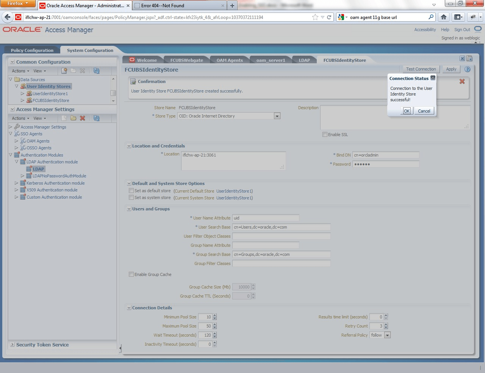Increase the Wait Timeout seconds stepper
This screenshot has width=485, height=373.
(x=215, y=334)
